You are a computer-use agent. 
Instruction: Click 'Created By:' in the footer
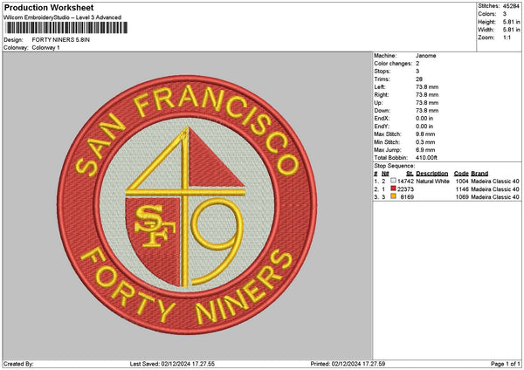pyautogui.click(x=18, y=364)
